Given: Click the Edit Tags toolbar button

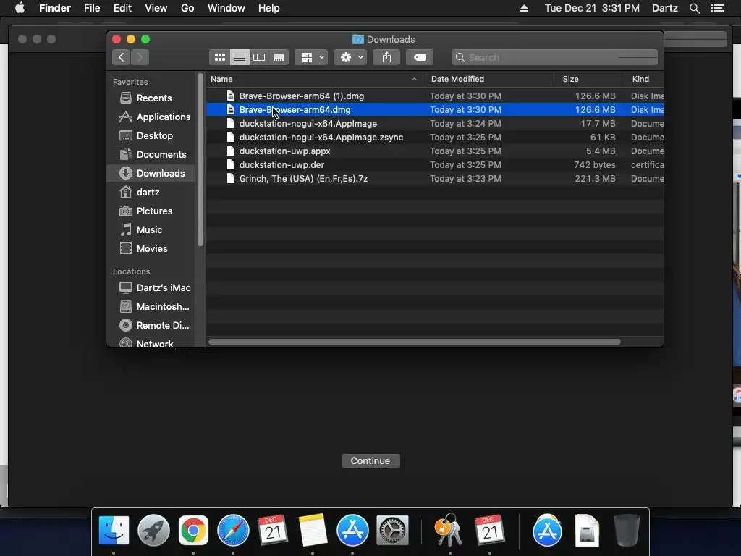Looking at the screenshot, I should point(420,57).
